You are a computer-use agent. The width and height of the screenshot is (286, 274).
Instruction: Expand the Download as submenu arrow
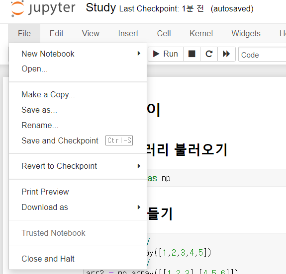click(x=139, y=207)
